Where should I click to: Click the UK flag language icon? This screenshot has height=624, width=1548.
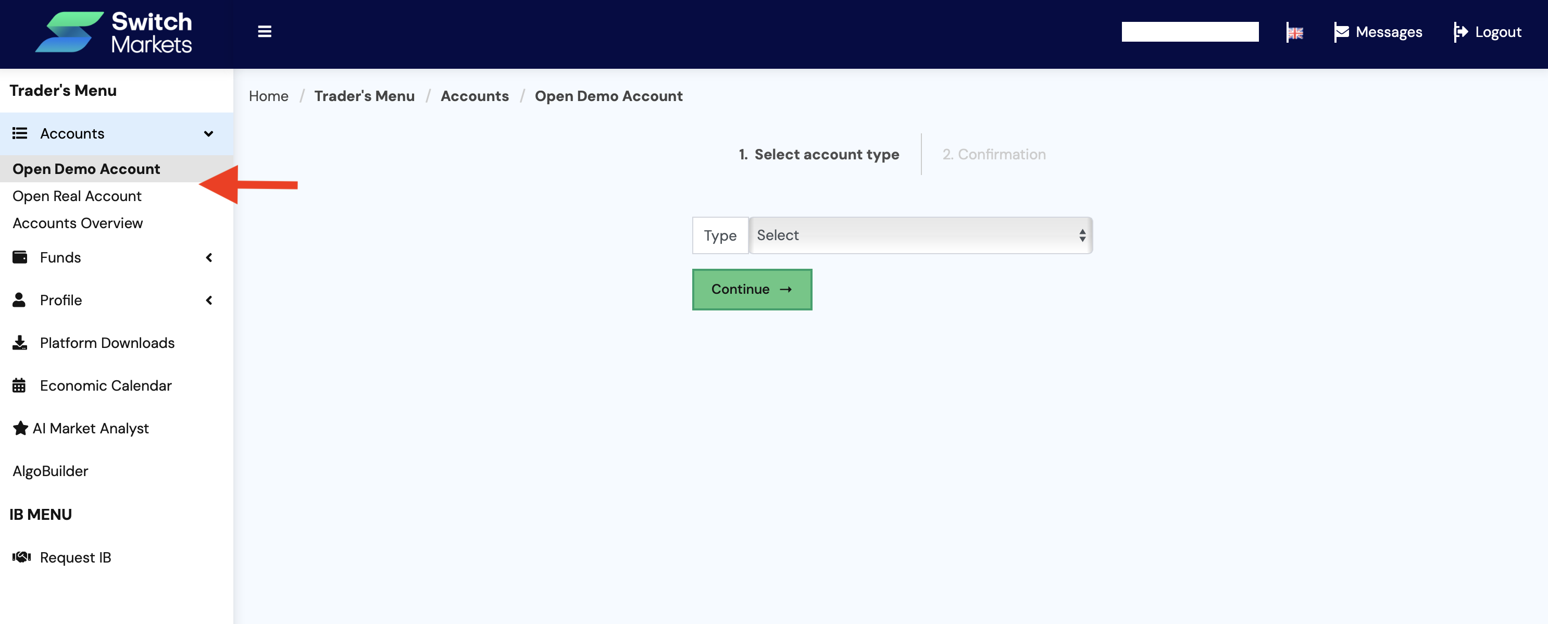click(x=1294, y=32)
